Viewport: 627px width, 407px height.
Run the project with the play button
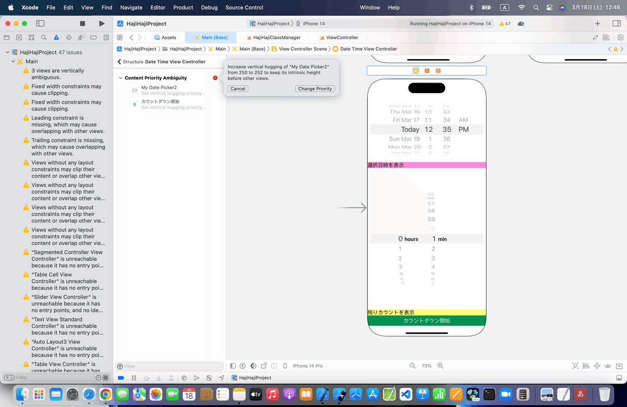pyautogui.click(x=101, y=24)
